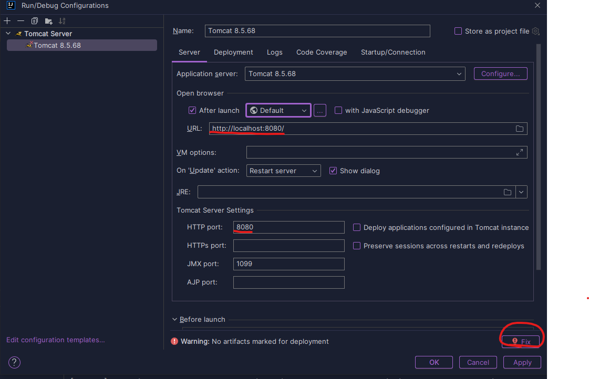Sort configurations alphabetically
This screenshot has height=379, width=589.
pyautogui.click(x=62, y=21)
